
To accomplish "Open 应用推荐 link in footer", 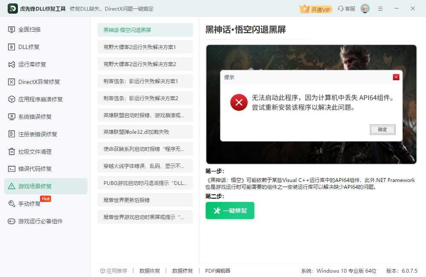I will (x=114, y=271).
